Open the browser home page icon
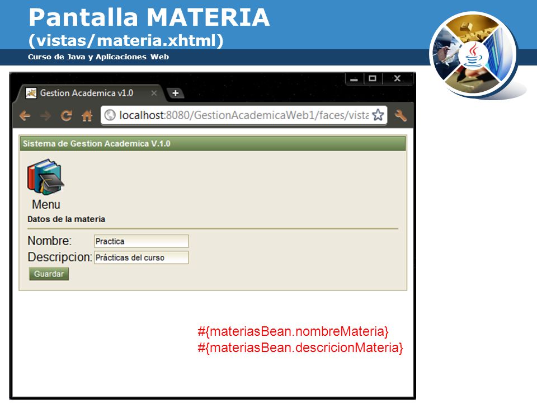Viewport: 537px width, 403px height. (87, 115)
